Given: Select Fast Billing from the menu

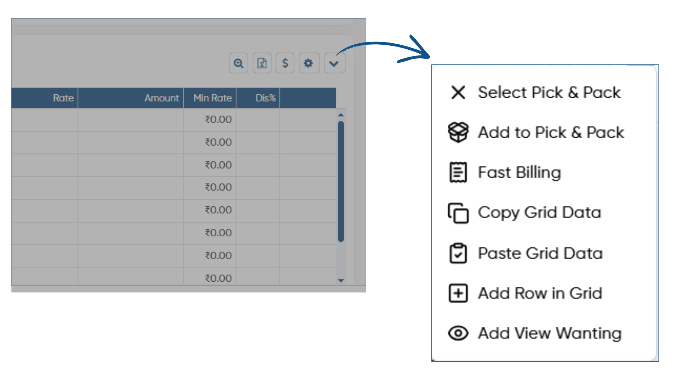Looking at the screenshot, I should [519, 173].
